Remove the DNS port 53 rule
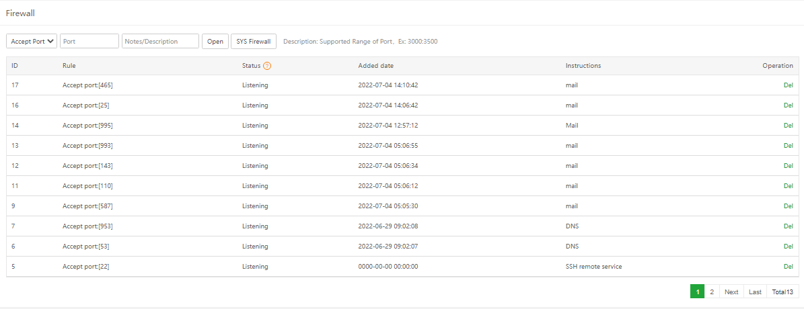This screenshot has width=804, height=309. point(789,247)
